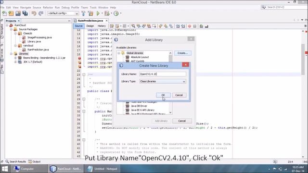This screenshot has width=308, height=173.
Task: Click the Search Results icon at bottom
Action: pyautogui.click(x=7, y=161)
